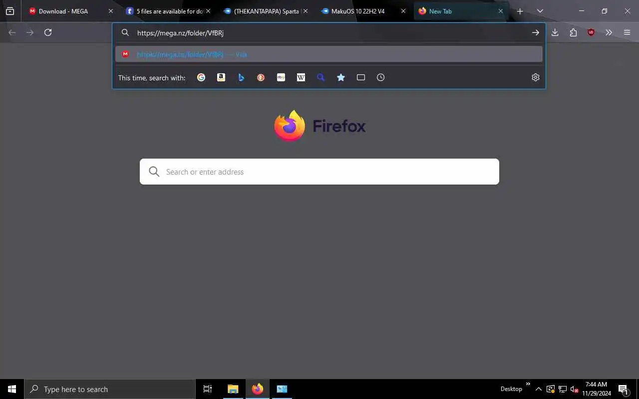Close the '5 files are available' tab
This screenshot has width=639, height=399.
(208, 11)
